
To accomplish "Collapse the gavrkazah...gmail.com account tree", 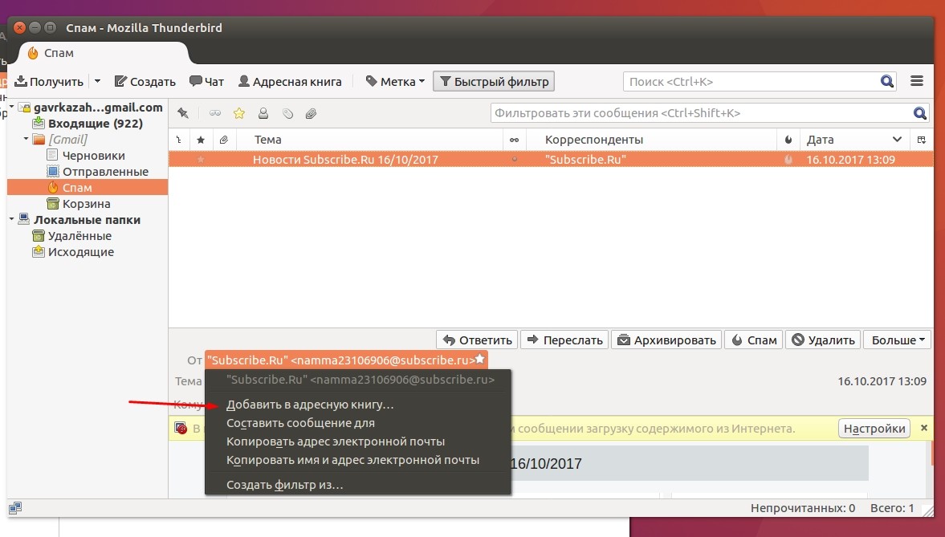I will (11, 108).
